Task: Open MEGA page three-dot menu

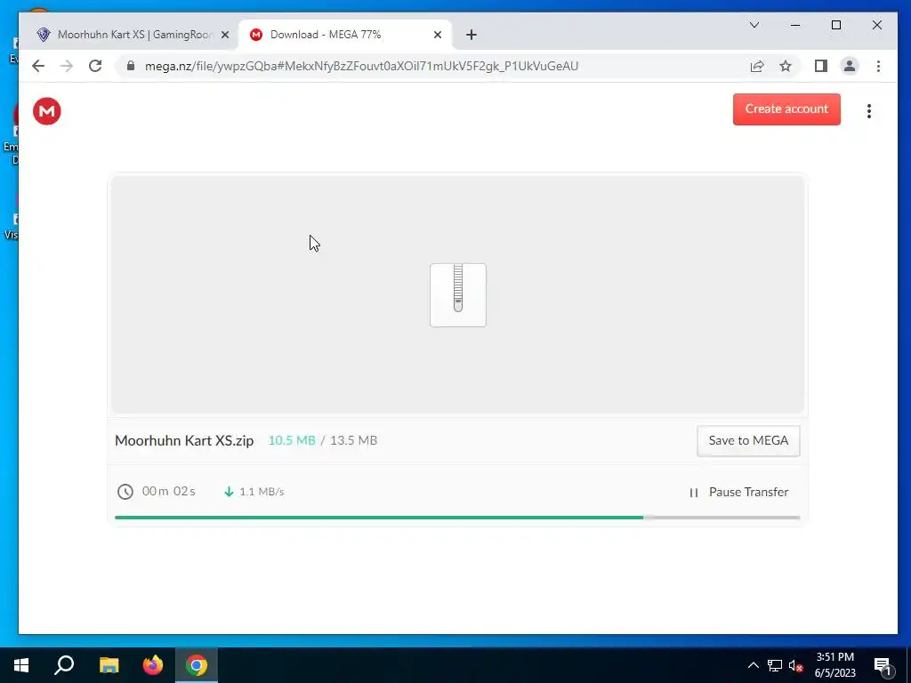Action: pyautogui.click(x=868, y=111)
